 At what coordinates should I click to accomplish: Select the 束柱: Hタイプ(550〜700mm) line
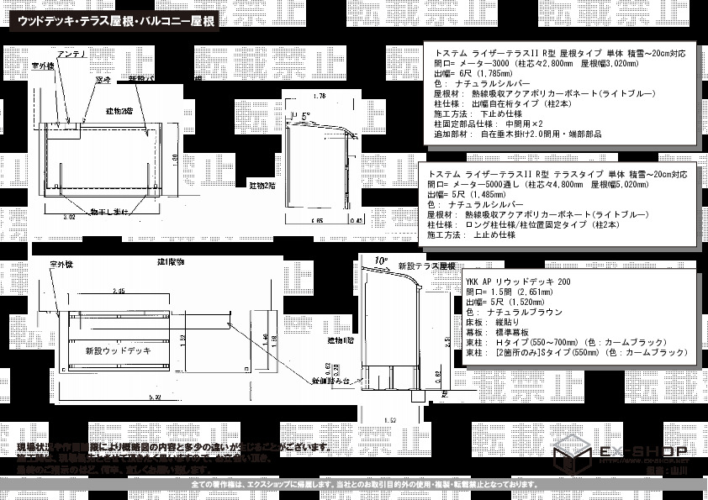coord(566,342)
